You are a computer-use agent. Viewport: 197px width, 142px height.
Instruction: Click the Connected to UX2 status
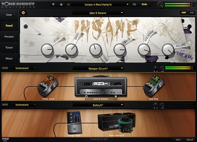99,139
